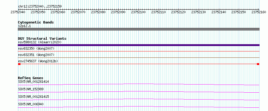
Task: Click left red end block of esv2745637
Action: (19, 64)
